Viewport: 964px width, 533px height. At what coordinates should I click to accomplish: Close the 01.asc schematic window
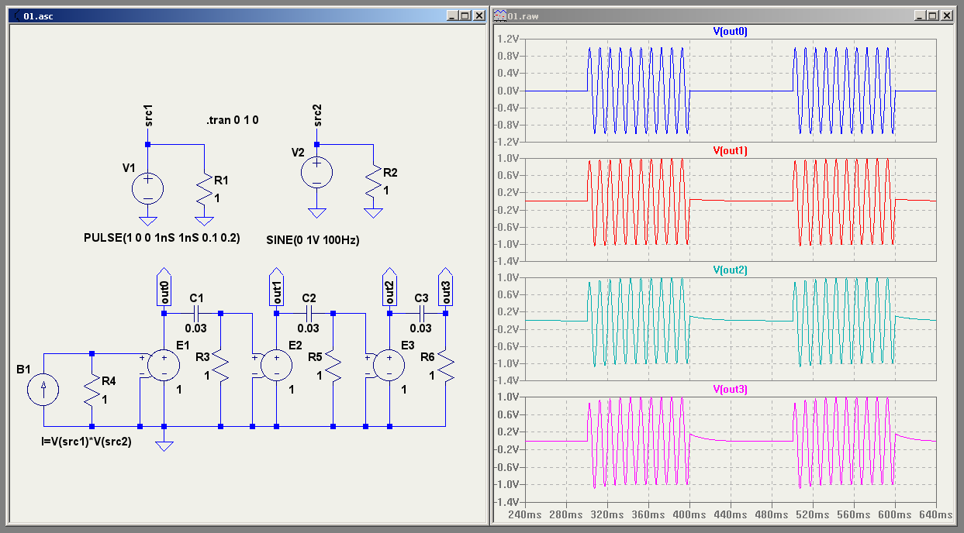[x=479, y=15]
